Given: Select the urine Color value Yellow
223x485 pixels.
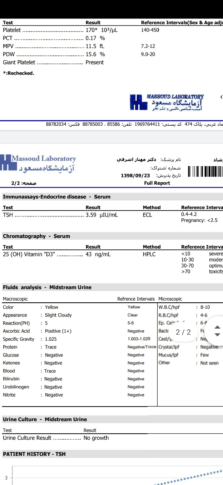Looking at the screenshot, I should tap(52, 307).
